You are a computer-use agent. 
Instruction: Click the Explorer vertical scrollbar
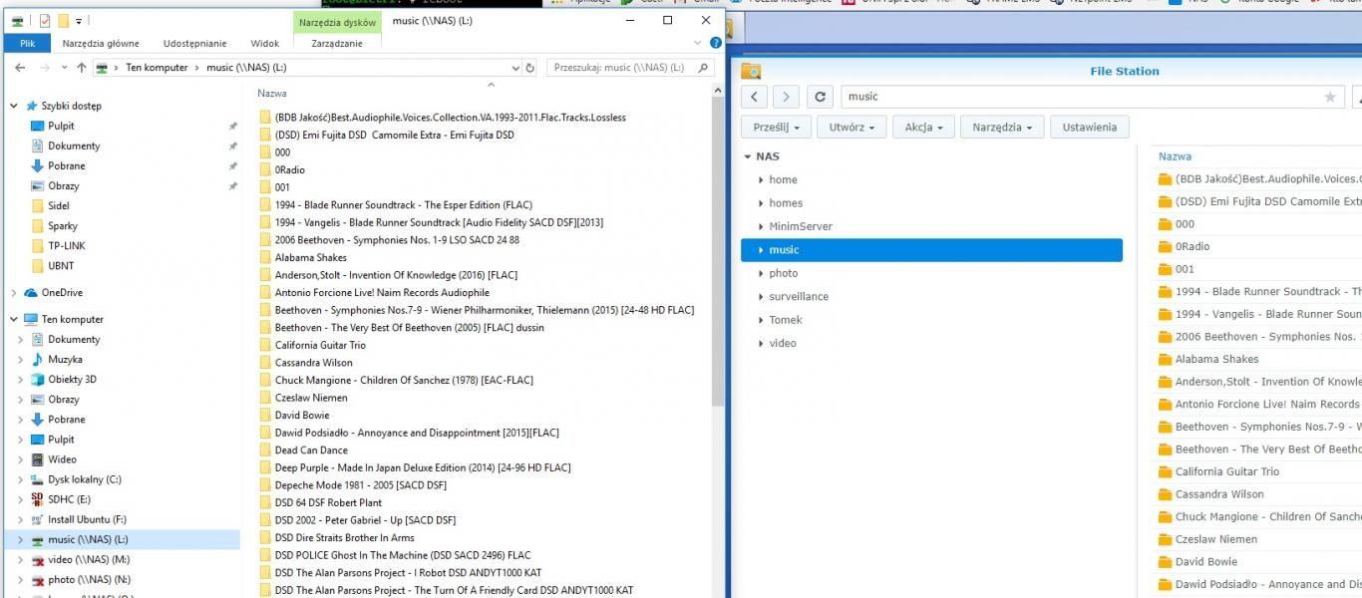click(718, 253)
